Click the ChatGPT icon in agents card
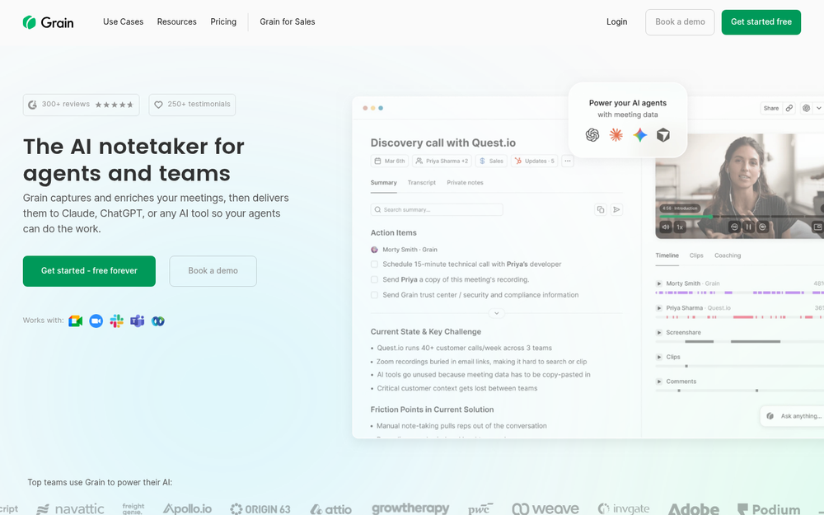 pos(592,135)
